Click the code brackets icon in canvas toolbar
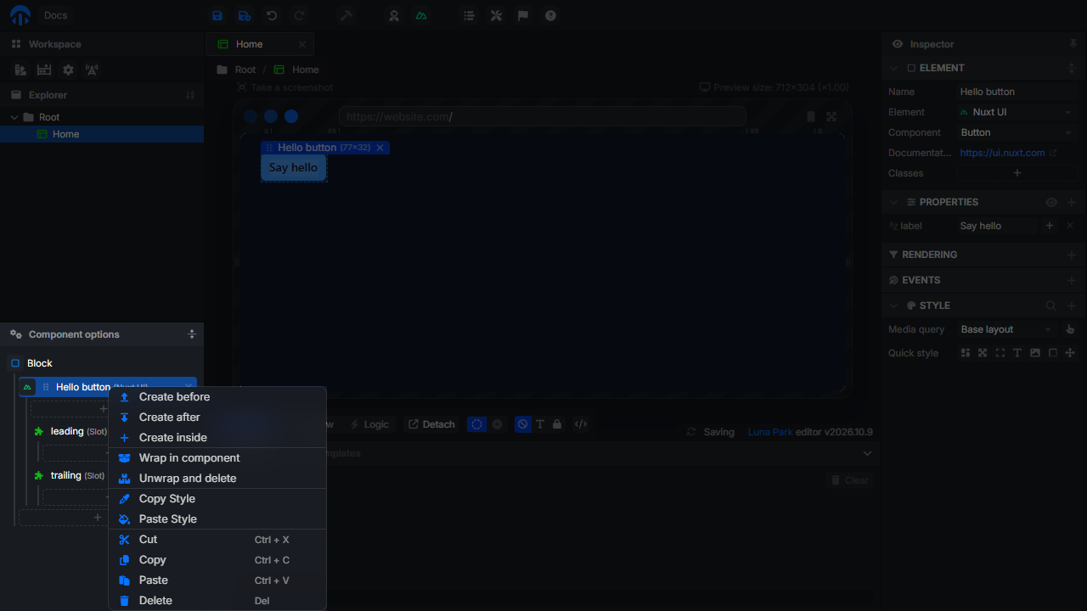 (x=581, y=424)
